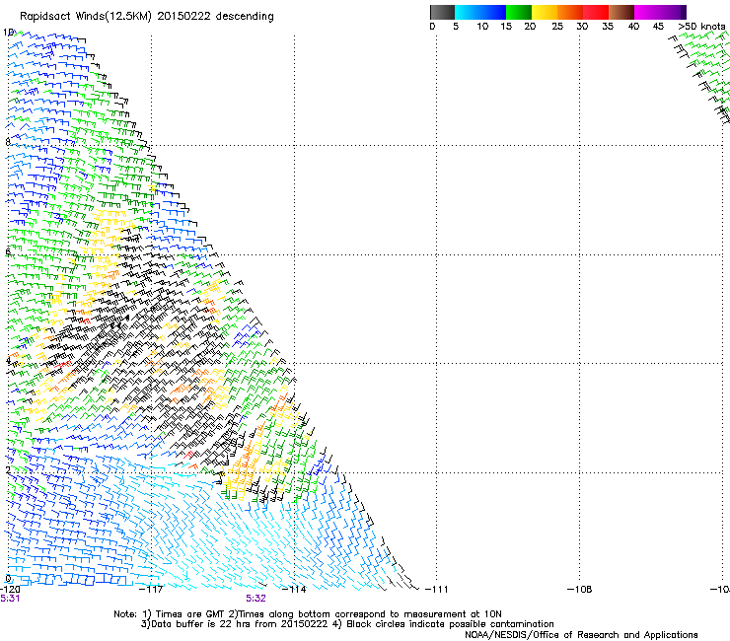Click the green 15-20 knots color band
This screenshot has width=730, height=641.
(519, 12)
